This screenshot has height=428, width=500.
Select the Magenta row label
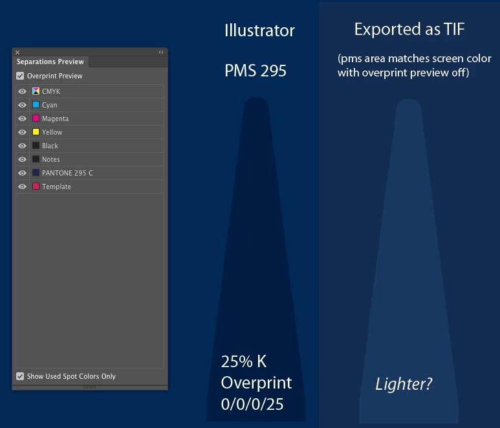[x=55, y=118]
